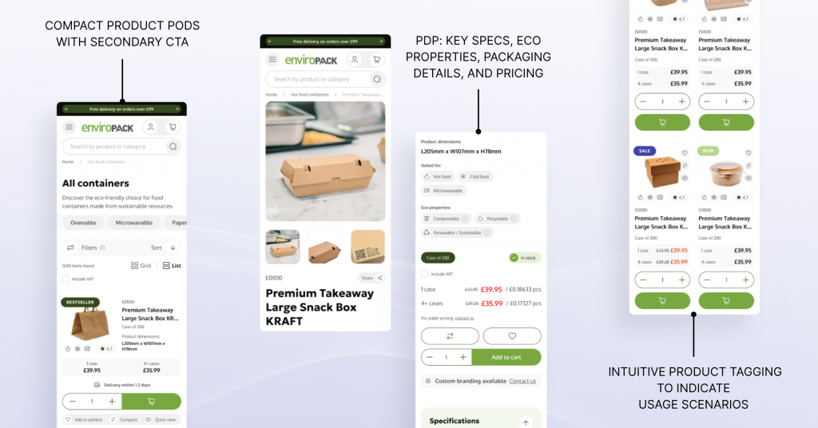This screenshot has width=818, height=428.
Task: Click the Add to cart button
Action: [506, 357]
